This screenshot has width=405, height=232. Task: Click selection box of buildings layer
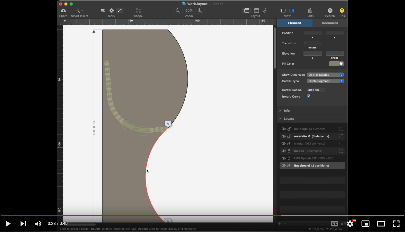341,129
